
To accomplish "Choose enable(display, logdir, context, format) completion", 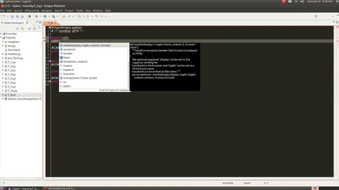I will [94, 45].
